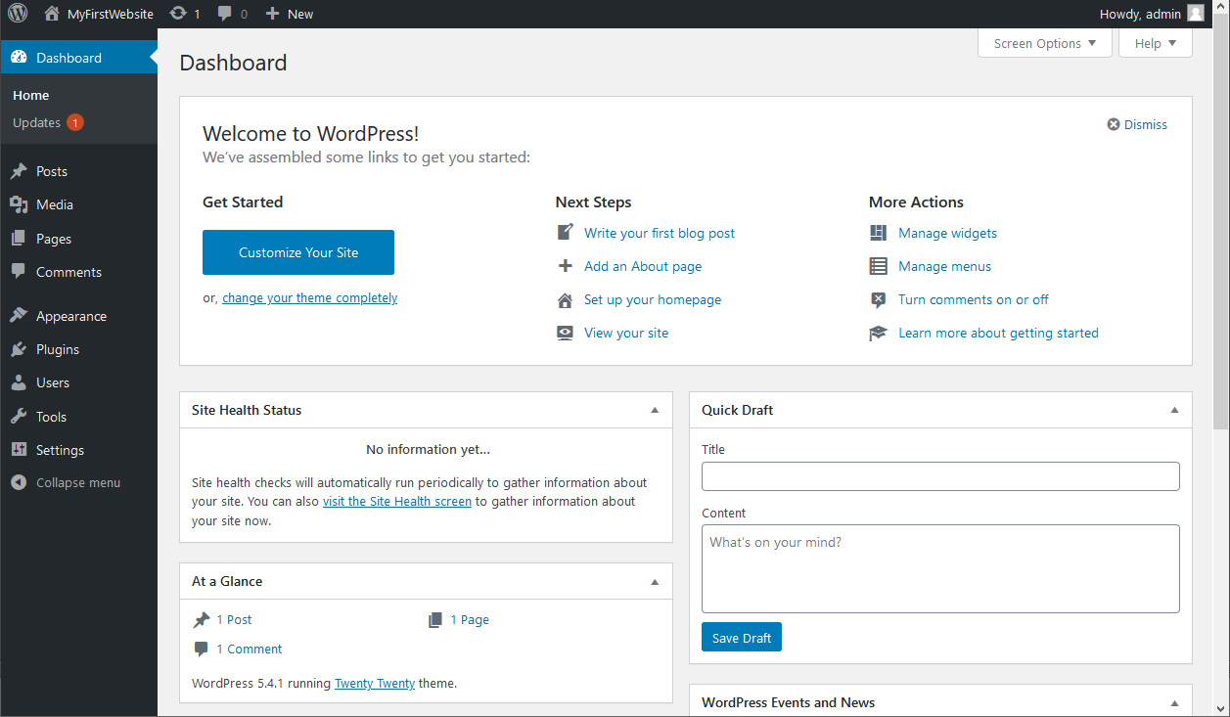Click the comment bubble icon in the admin bar
The width and height of the screenshot is (1230, 717).
pyautogui.click(x=223, y=13)
